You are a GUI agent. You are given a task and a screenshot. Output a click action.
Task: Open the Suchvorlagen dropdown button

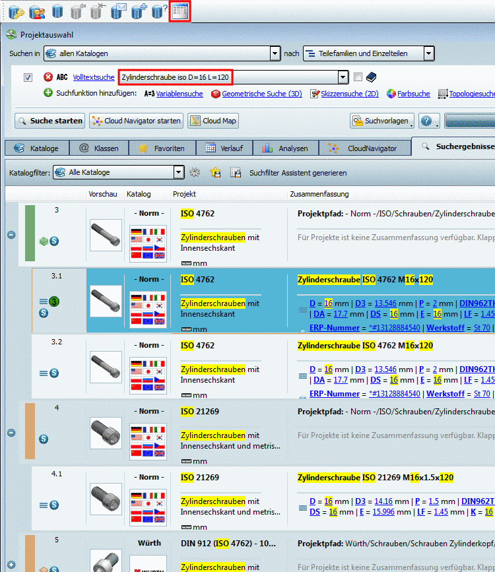coord(382,120)
